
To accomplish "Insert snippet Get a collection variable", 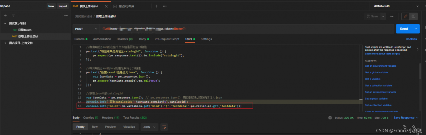I will click(378, 86).
